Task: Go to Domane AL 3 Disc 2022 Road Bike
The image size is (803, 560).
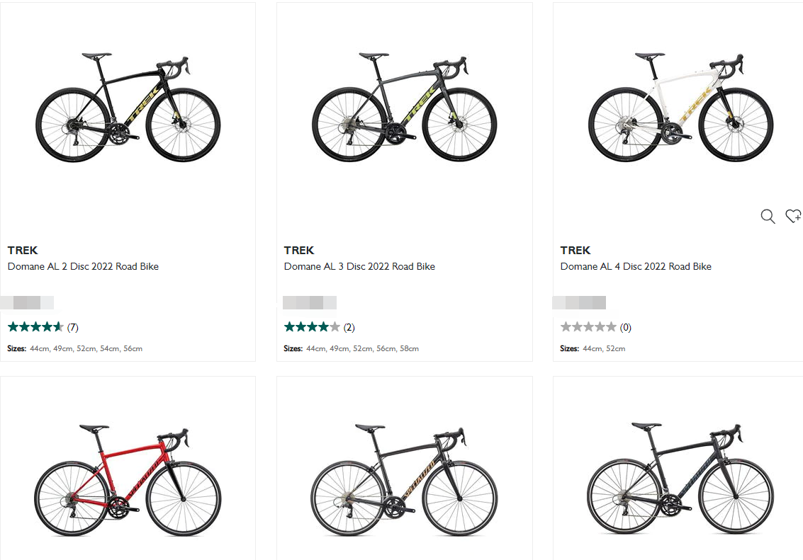Action: (359, 267)
